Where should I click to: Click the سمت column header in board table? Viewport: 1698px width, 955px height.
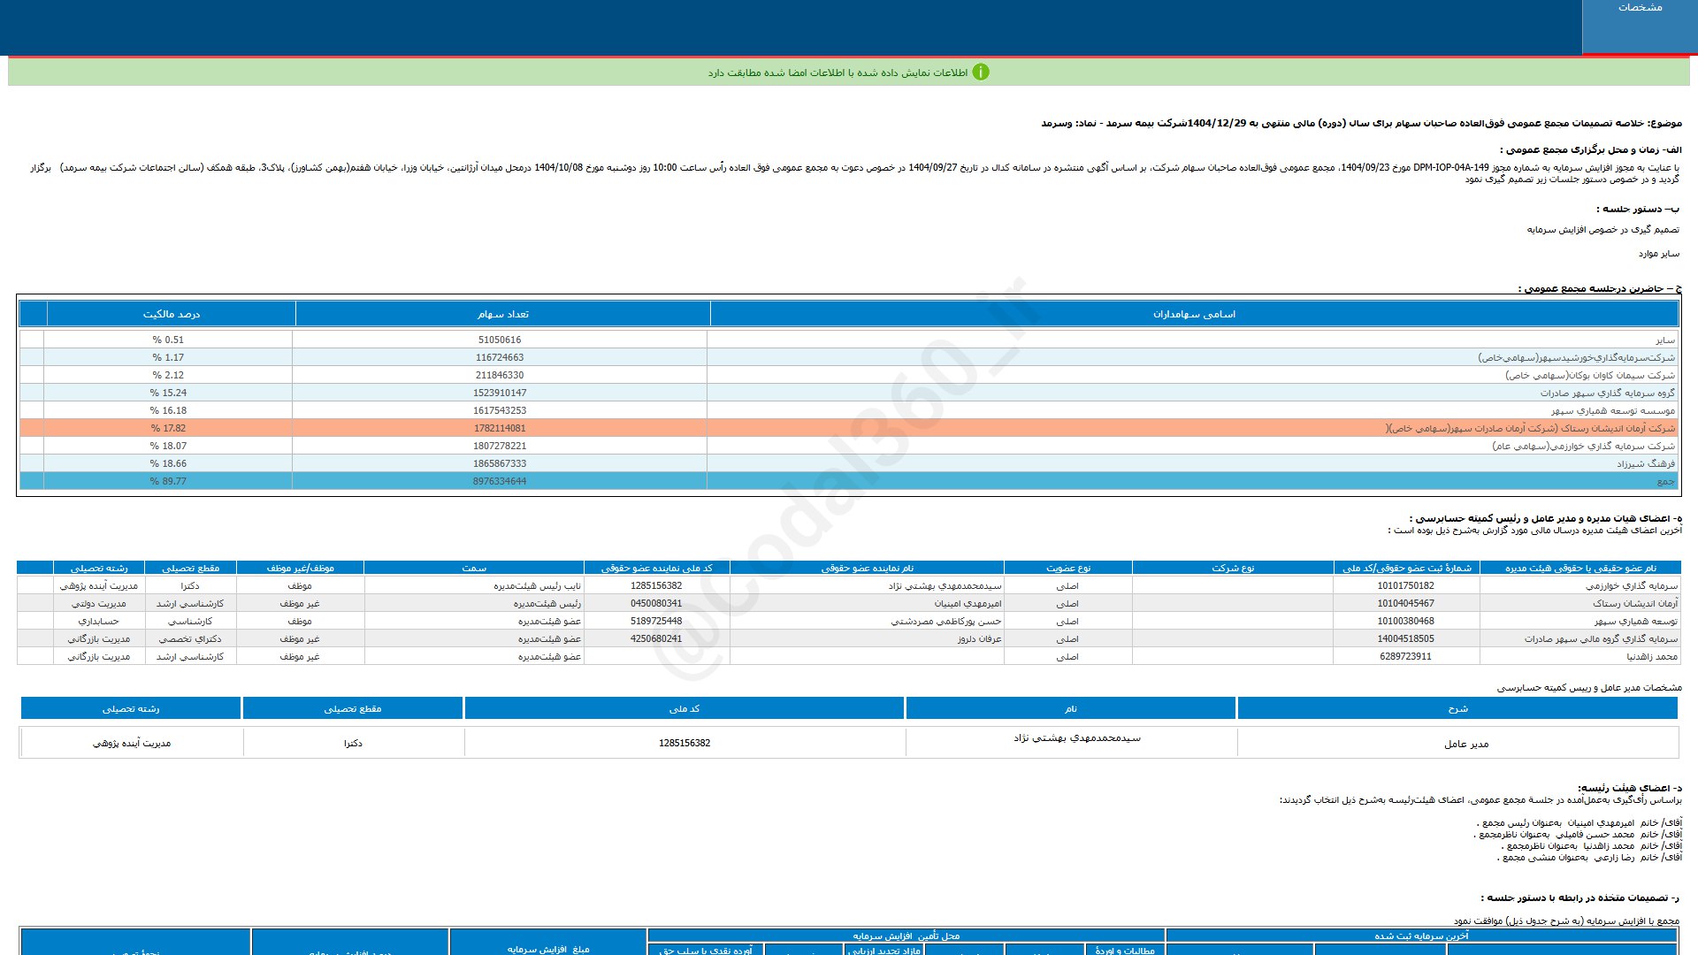(x=474, y=568)
